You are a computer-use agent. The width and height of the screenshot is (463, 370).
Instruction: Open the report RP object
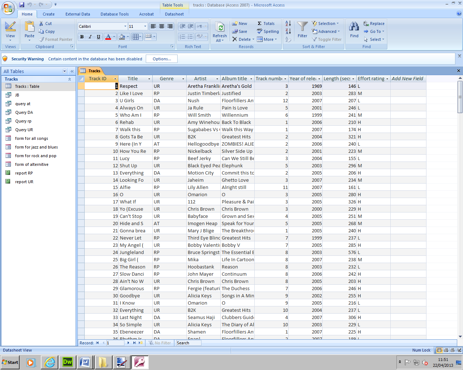pyautogui.click(x=24, y=173)
